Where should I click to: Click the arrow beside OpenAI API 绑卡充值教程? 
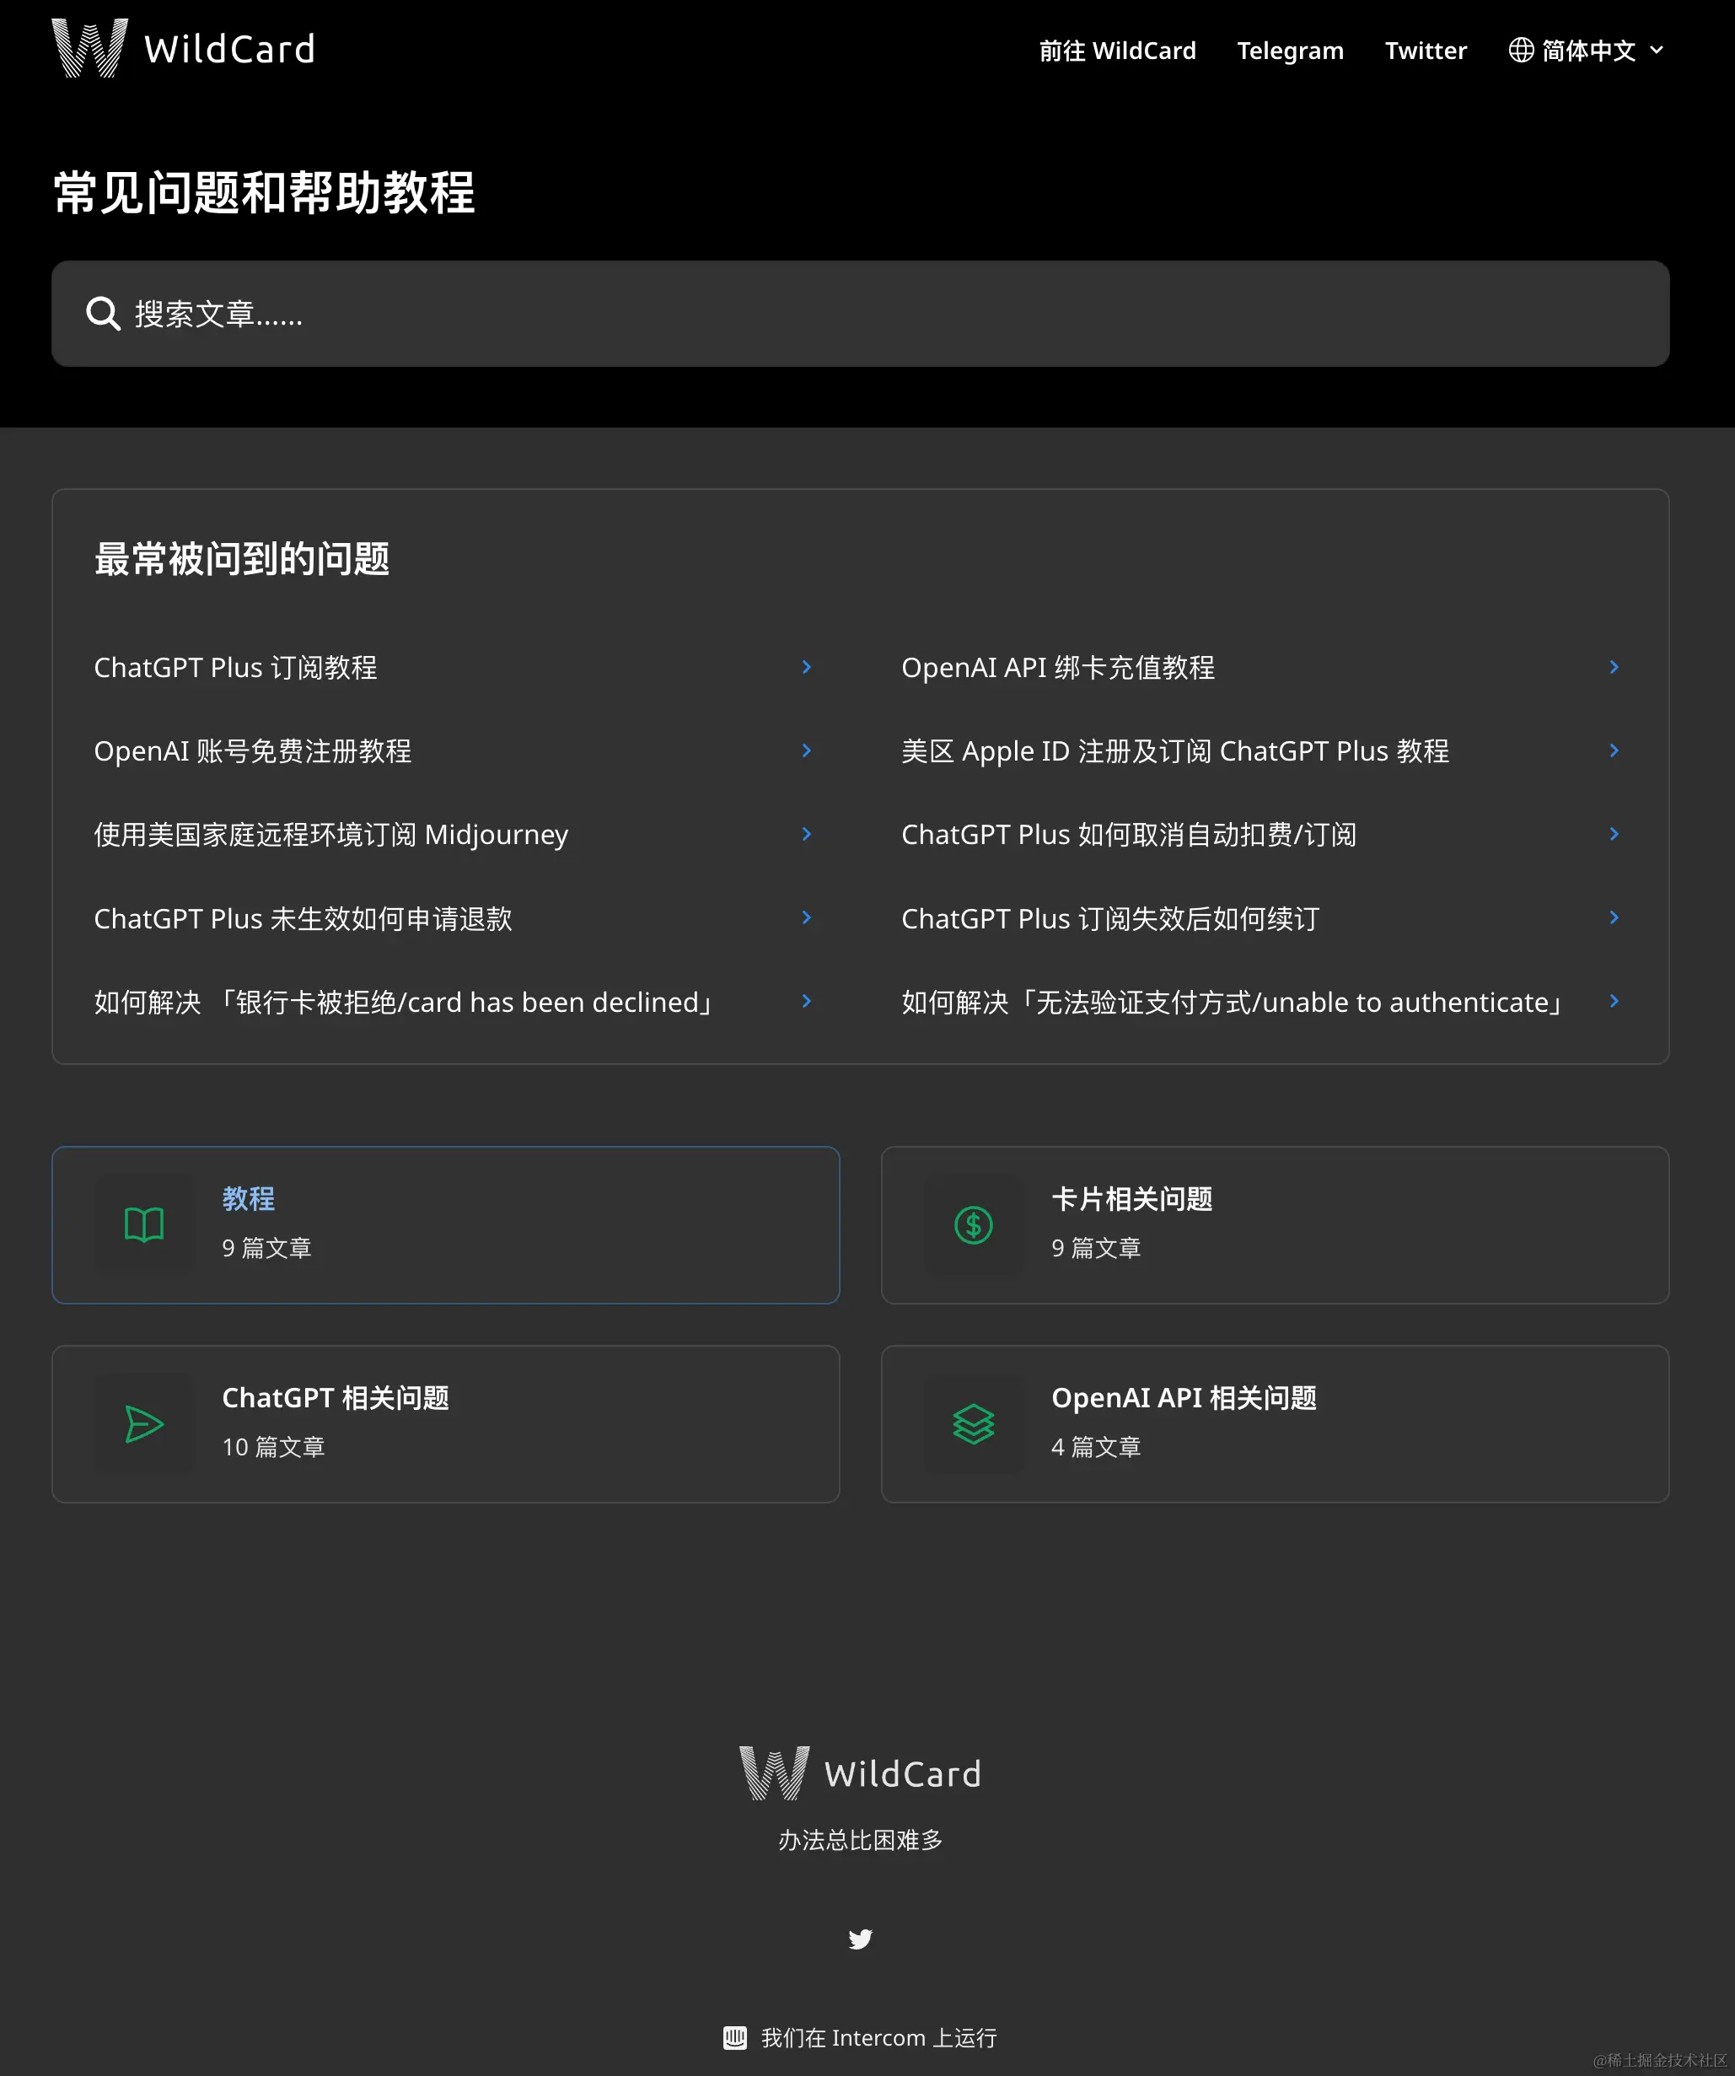[1614, 667]
